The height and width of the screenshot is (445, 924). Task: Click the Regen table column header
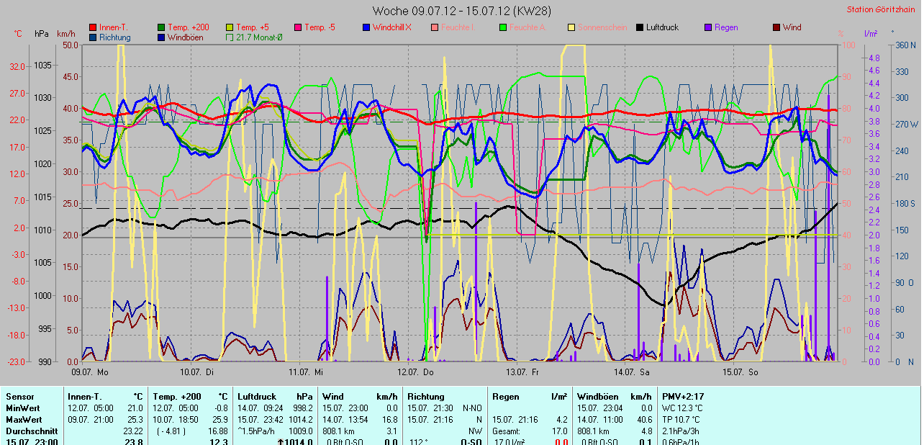coord(506,397)
